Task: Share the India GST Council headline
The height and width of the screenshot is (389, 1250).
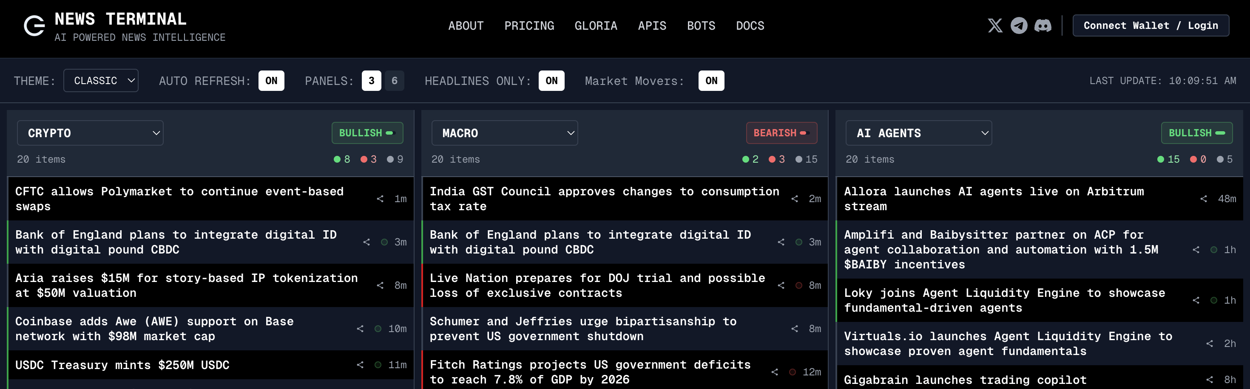Action: tap(794, 199)
